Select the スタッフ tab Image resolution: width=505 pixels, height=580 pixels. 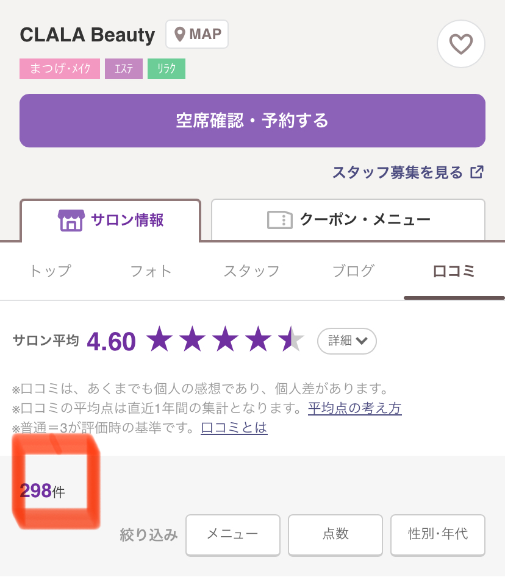point(252,271)
